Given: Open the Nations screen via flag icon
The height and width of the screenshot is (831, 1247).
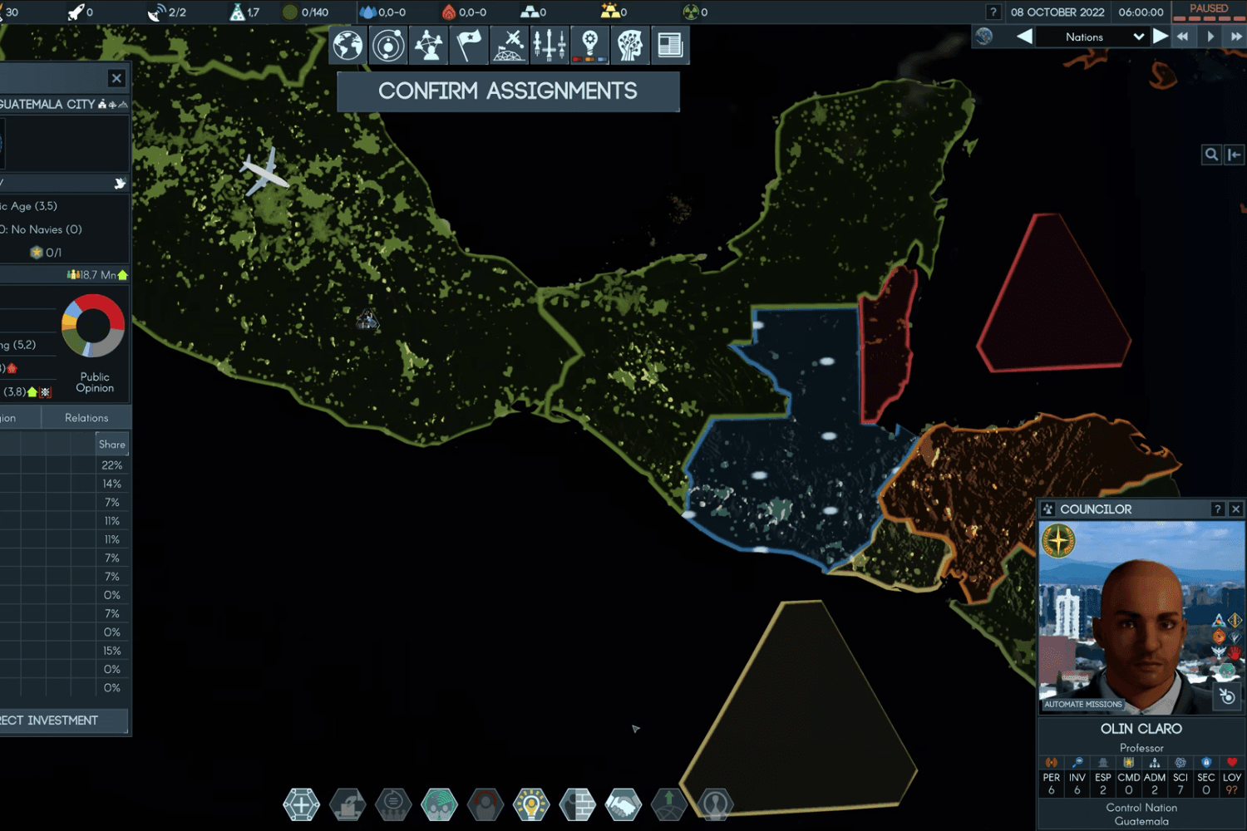Looking at the screenshot, I should coord(469,45).
